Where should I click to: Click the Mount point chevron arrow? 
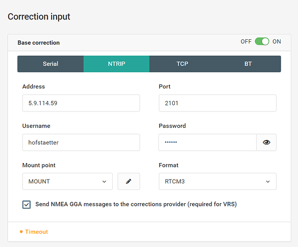104,181
